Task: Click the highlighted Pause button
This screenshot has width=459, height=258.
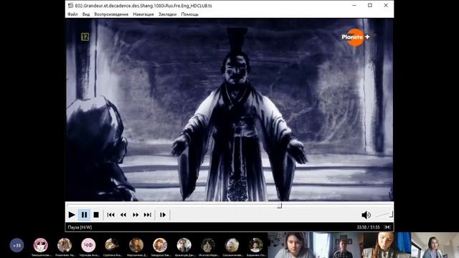Action: pyautogui.click(x=84, y=215)
